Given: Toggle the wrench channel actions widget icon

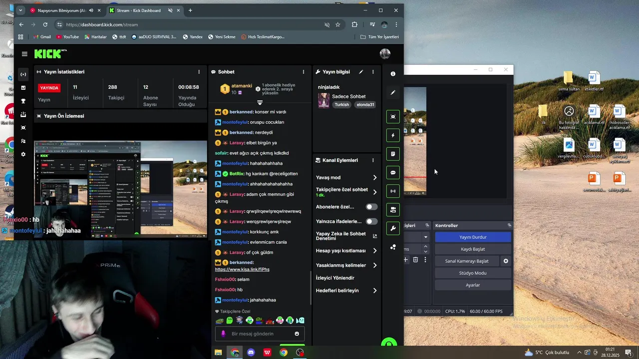Looking at the screenshot, I should (393, 228).
